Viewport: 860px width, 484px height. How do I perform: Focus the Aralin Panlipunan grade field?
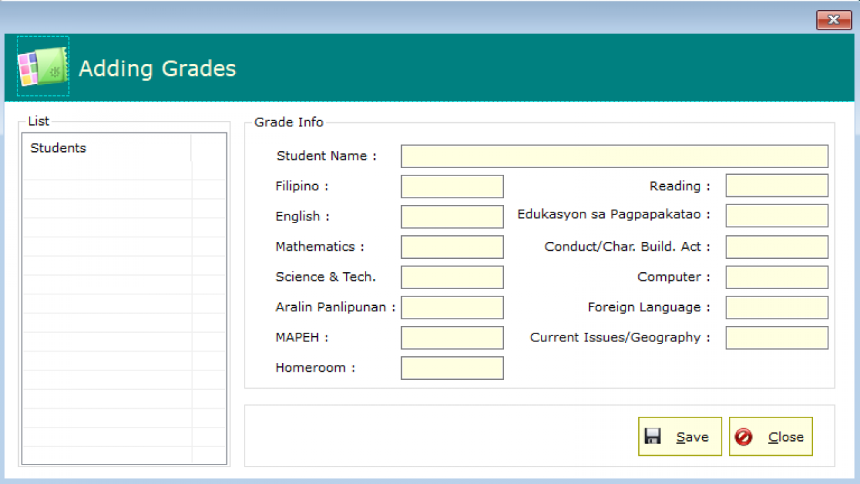[452, 307]
